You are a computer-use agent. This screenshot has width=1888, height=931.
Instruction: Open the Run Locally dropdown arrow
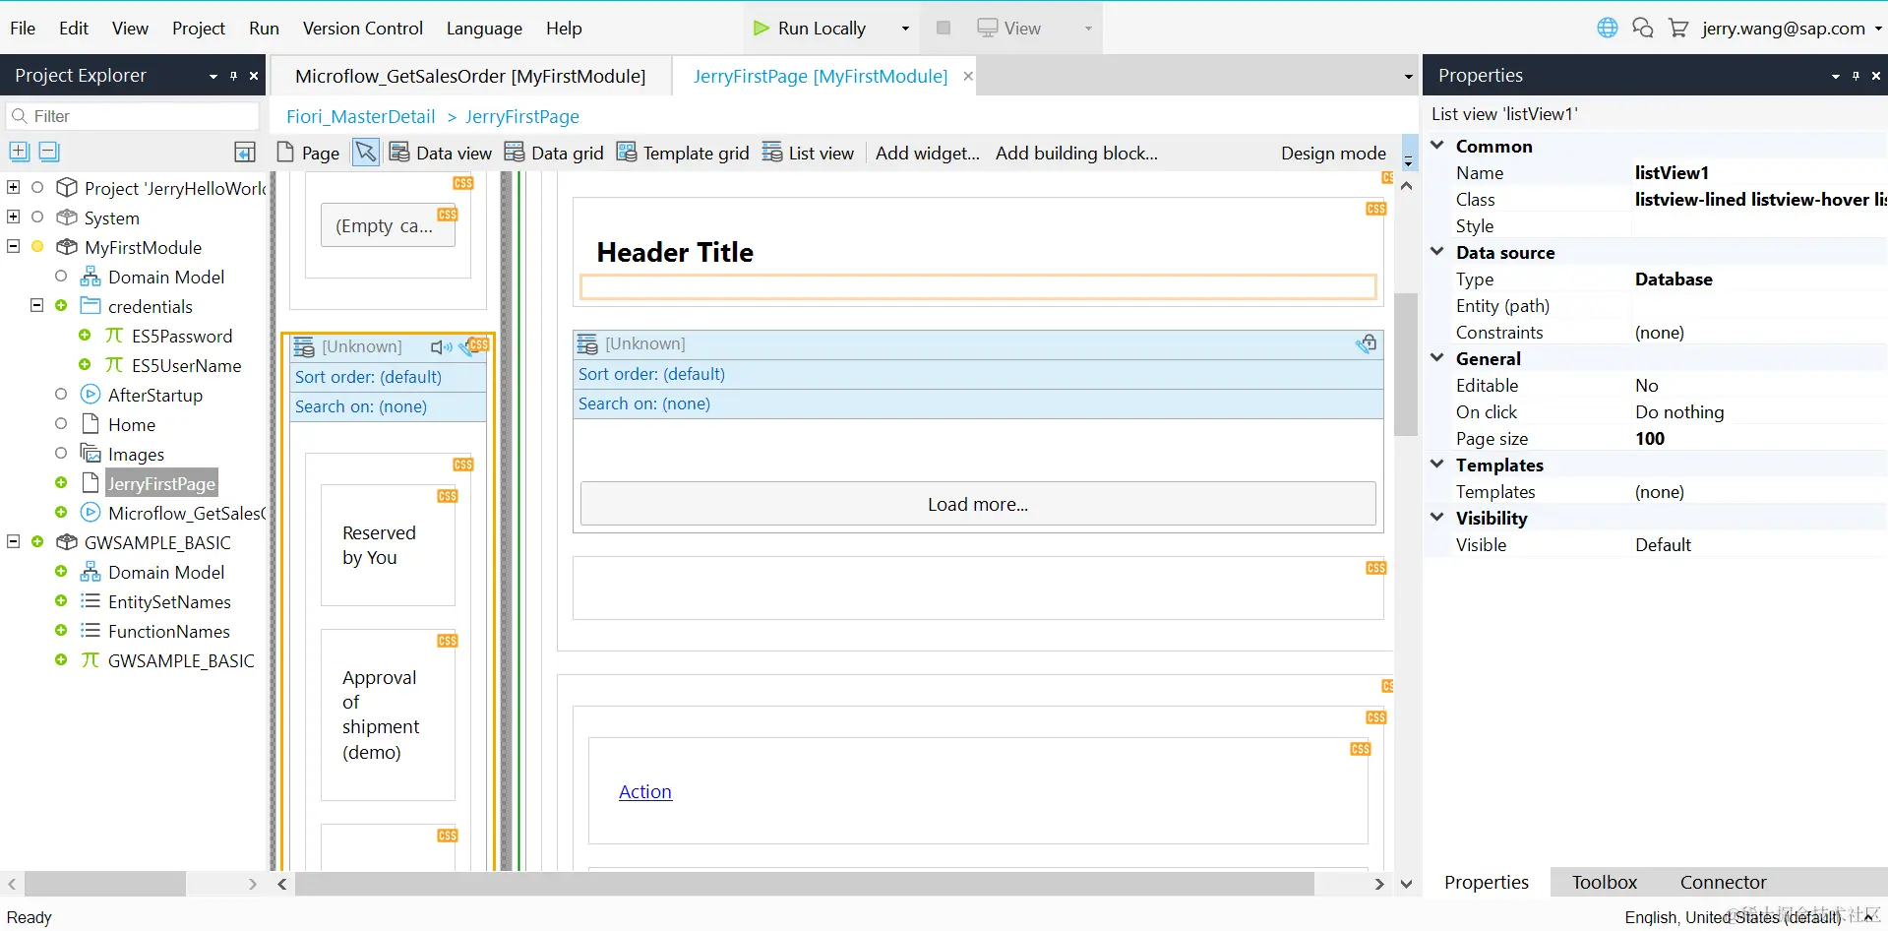click(x=905, y=29)
